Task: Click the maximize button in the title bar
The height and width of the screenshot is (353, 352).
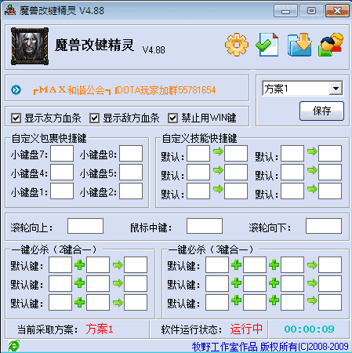Action: coord(311,11)
